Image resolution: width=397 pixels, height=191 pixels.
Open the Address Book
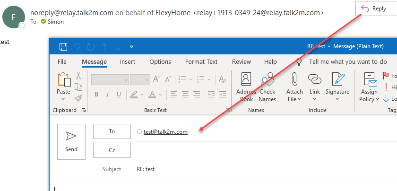[x=246, y=87]
